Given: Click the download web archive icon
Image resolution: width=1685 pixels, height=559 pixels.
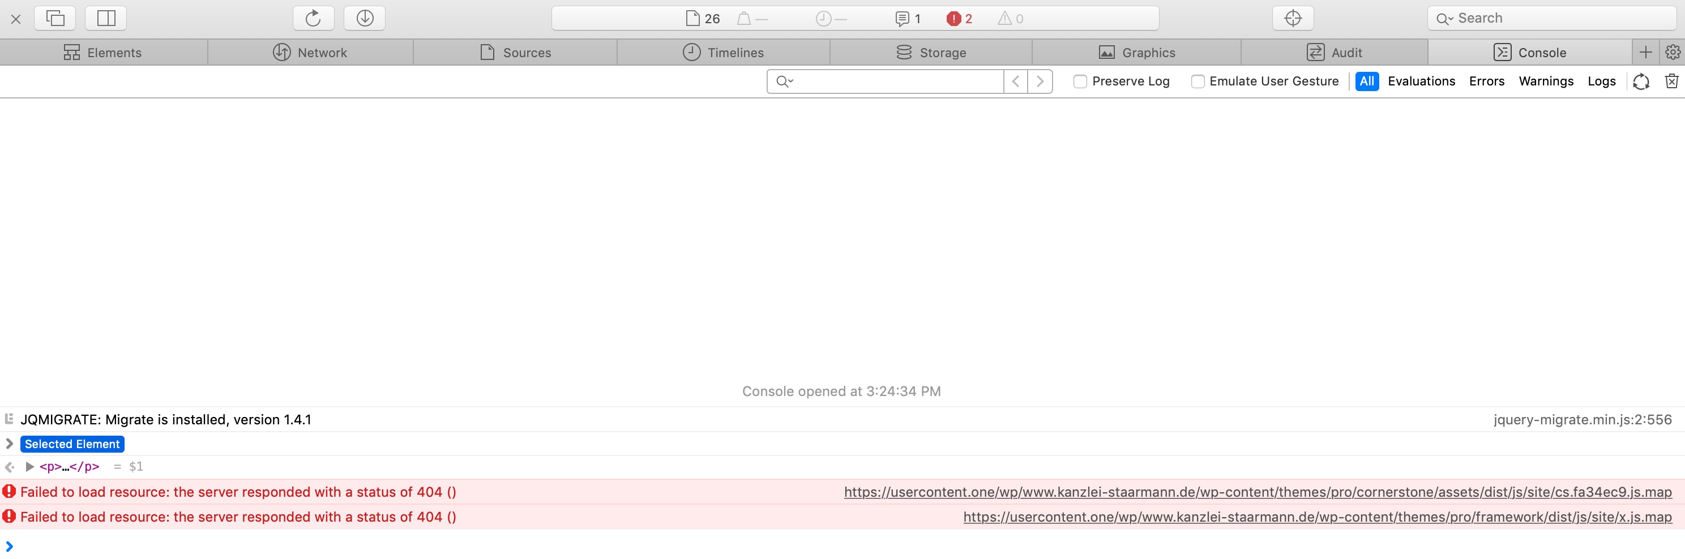Looking at the screenshot, I should point(364,18).
